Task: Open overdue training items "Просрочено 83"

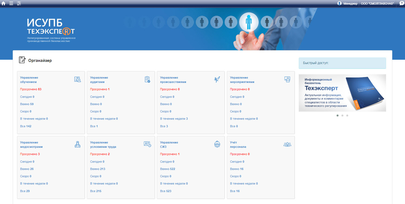Action: point(31,89)
